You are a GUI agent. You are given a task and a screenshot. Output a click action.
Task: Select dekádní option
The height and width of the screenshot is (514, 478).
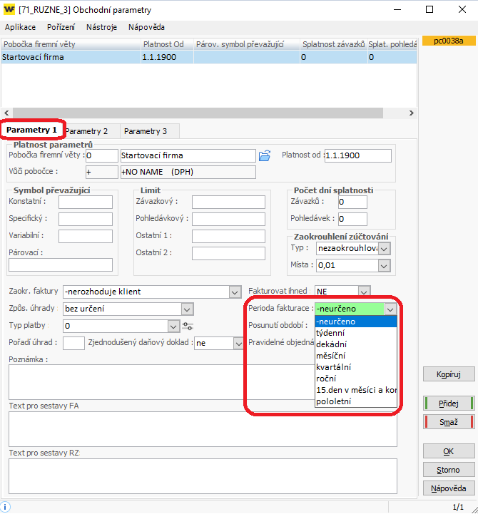coord(355,344)
